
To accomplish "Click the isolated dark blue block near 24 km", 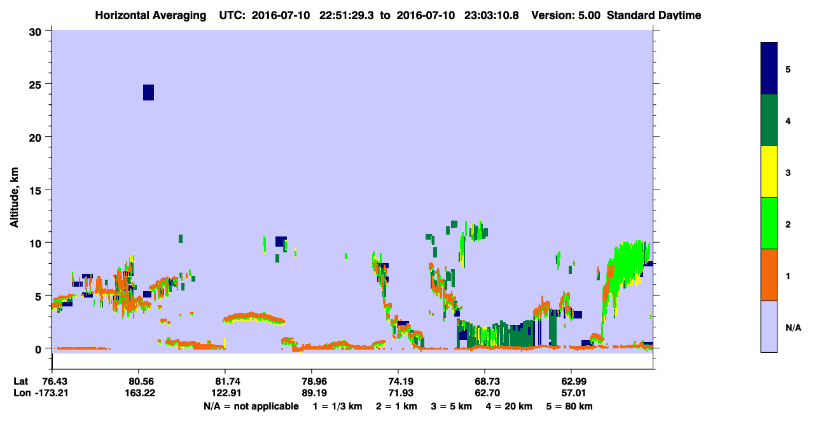I will click(x=148, y=92).
